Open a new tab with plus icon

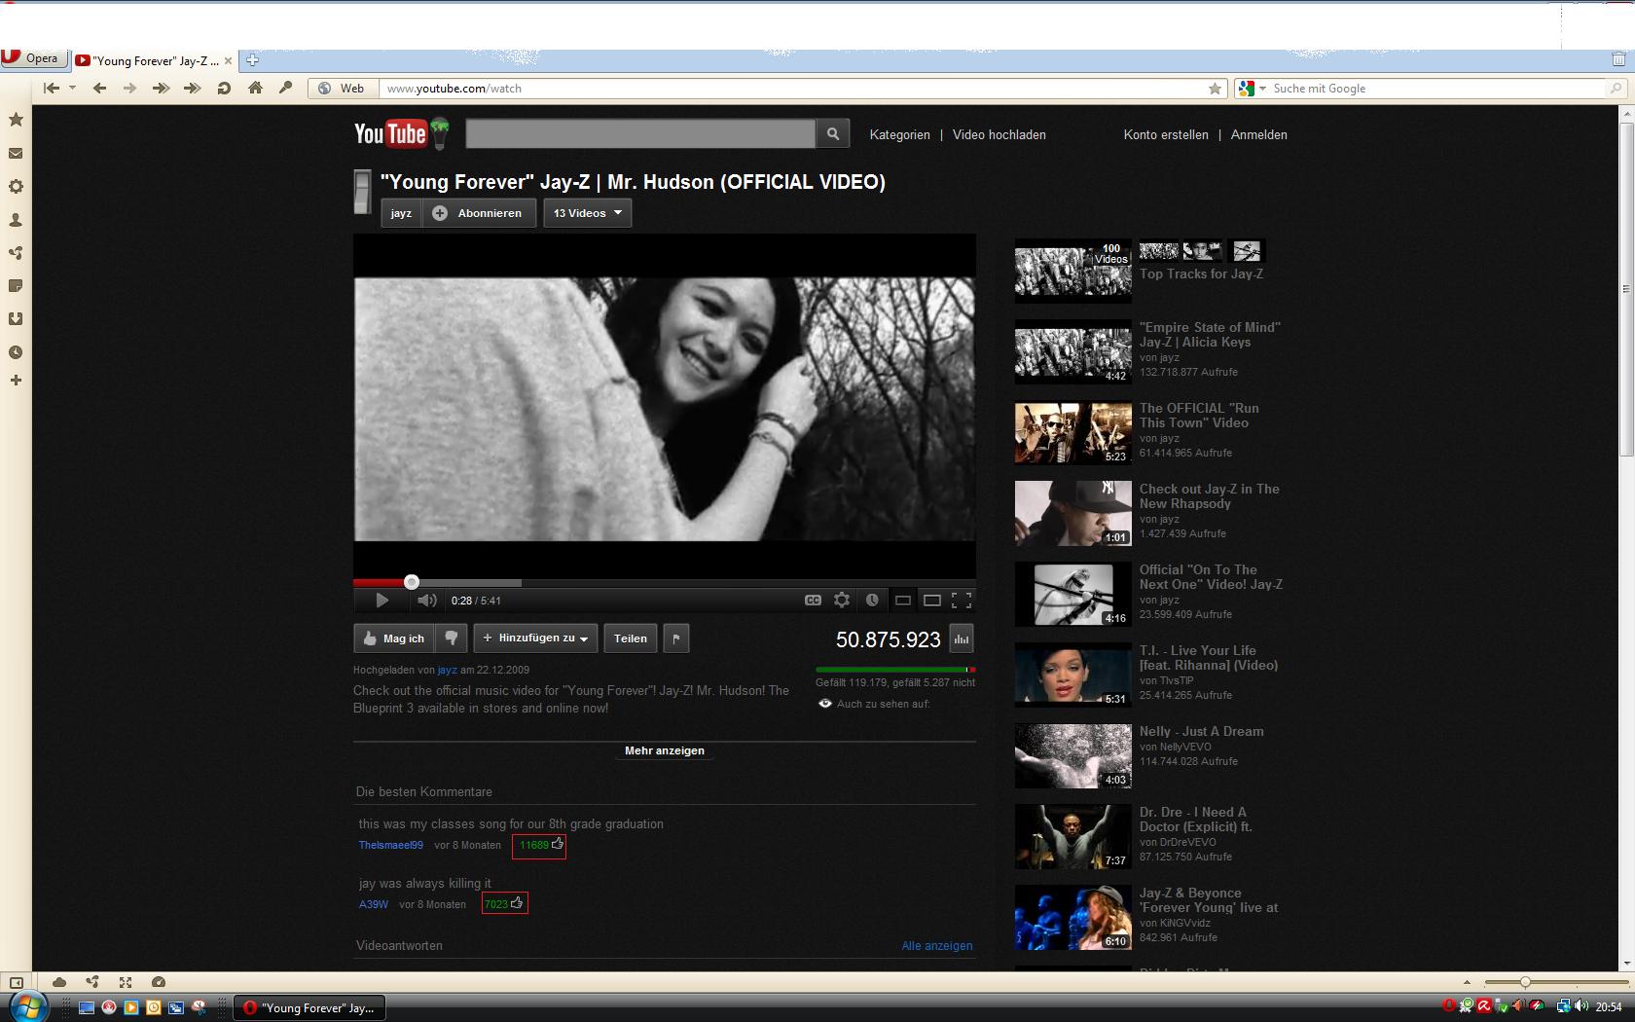(x=252, y=60)
